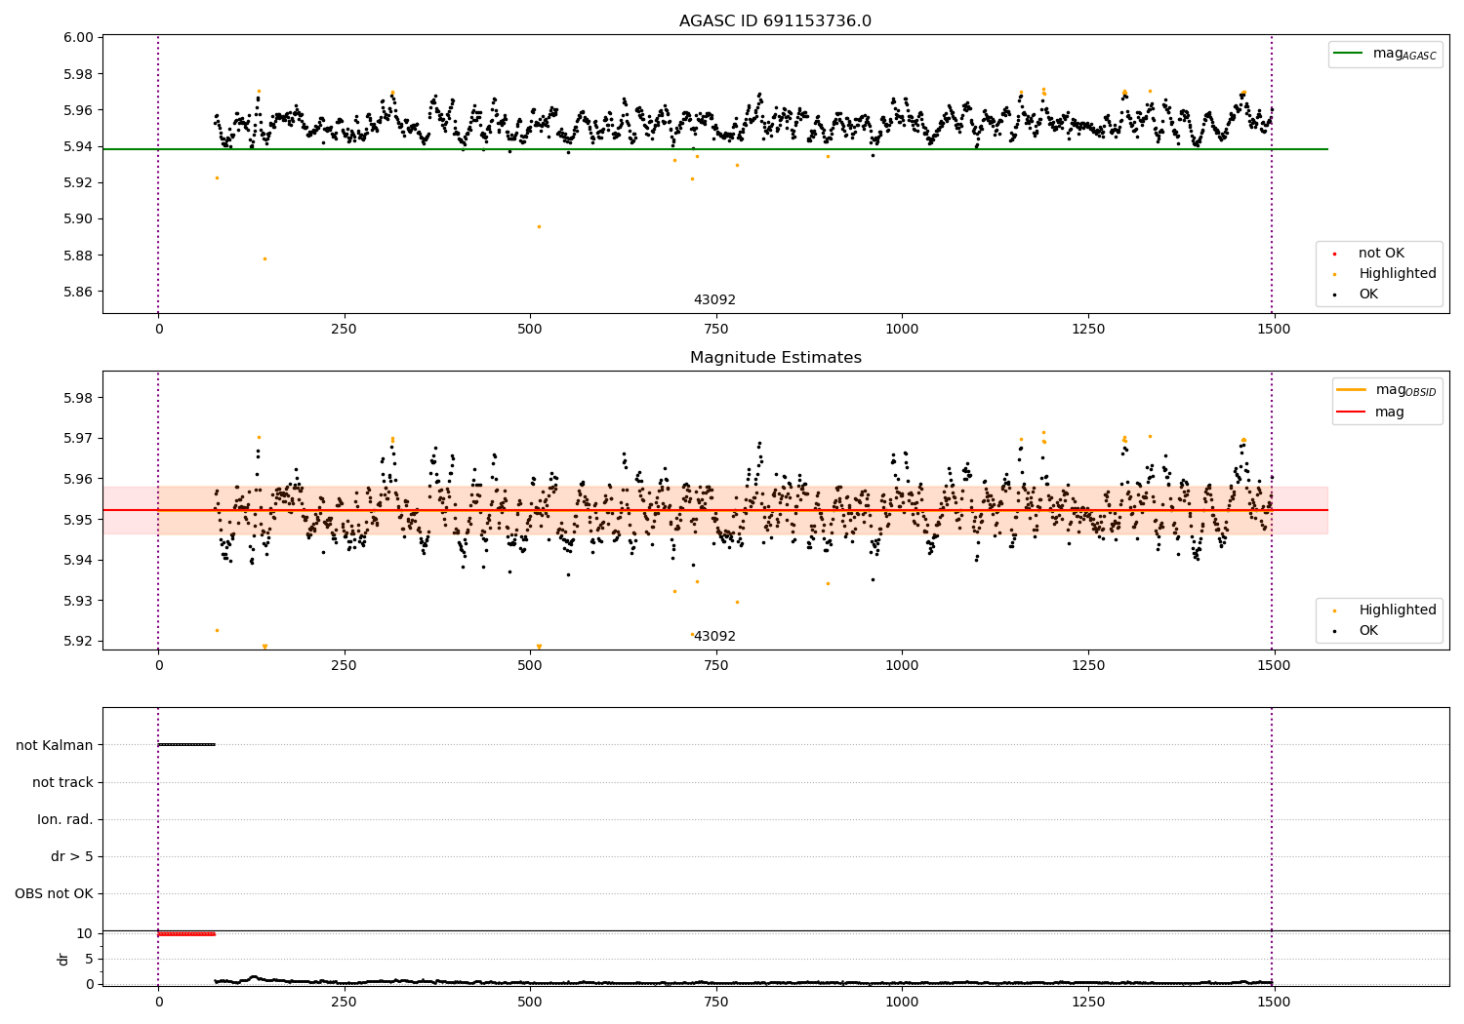1464x1024 pixels.
Task: Click the 5.86 y-axis tick of top plot
Action: [x=79, y=292]
